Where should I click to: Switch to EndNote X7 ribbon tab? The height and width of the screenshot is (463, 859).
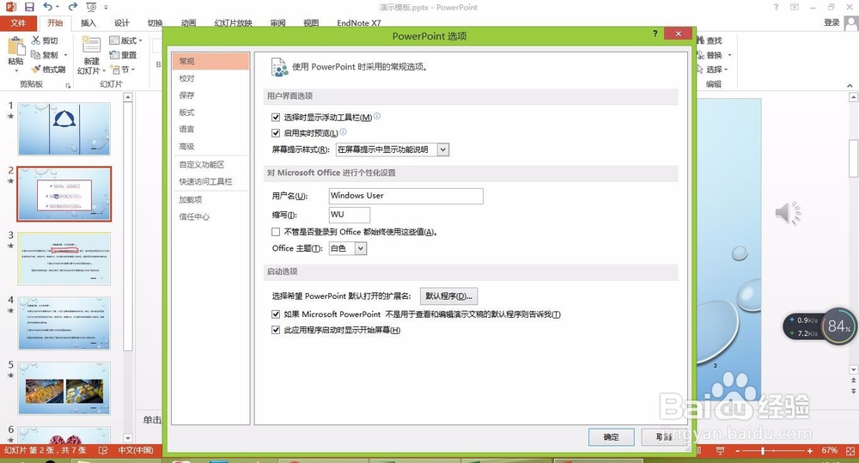click(x=359, y=23)
